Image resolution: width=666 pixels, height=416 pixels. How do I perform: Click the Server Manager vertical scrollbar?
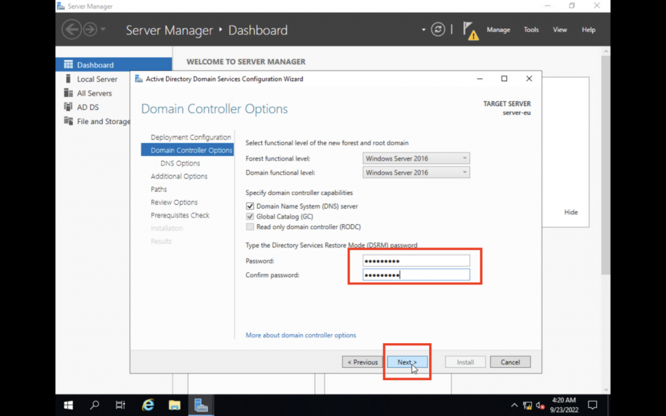pyautogui.click(x=606, y=162)
